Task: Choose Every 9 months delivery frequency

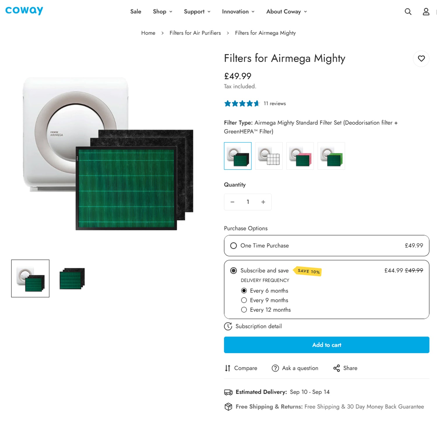Action: click(x=244, y=300)
